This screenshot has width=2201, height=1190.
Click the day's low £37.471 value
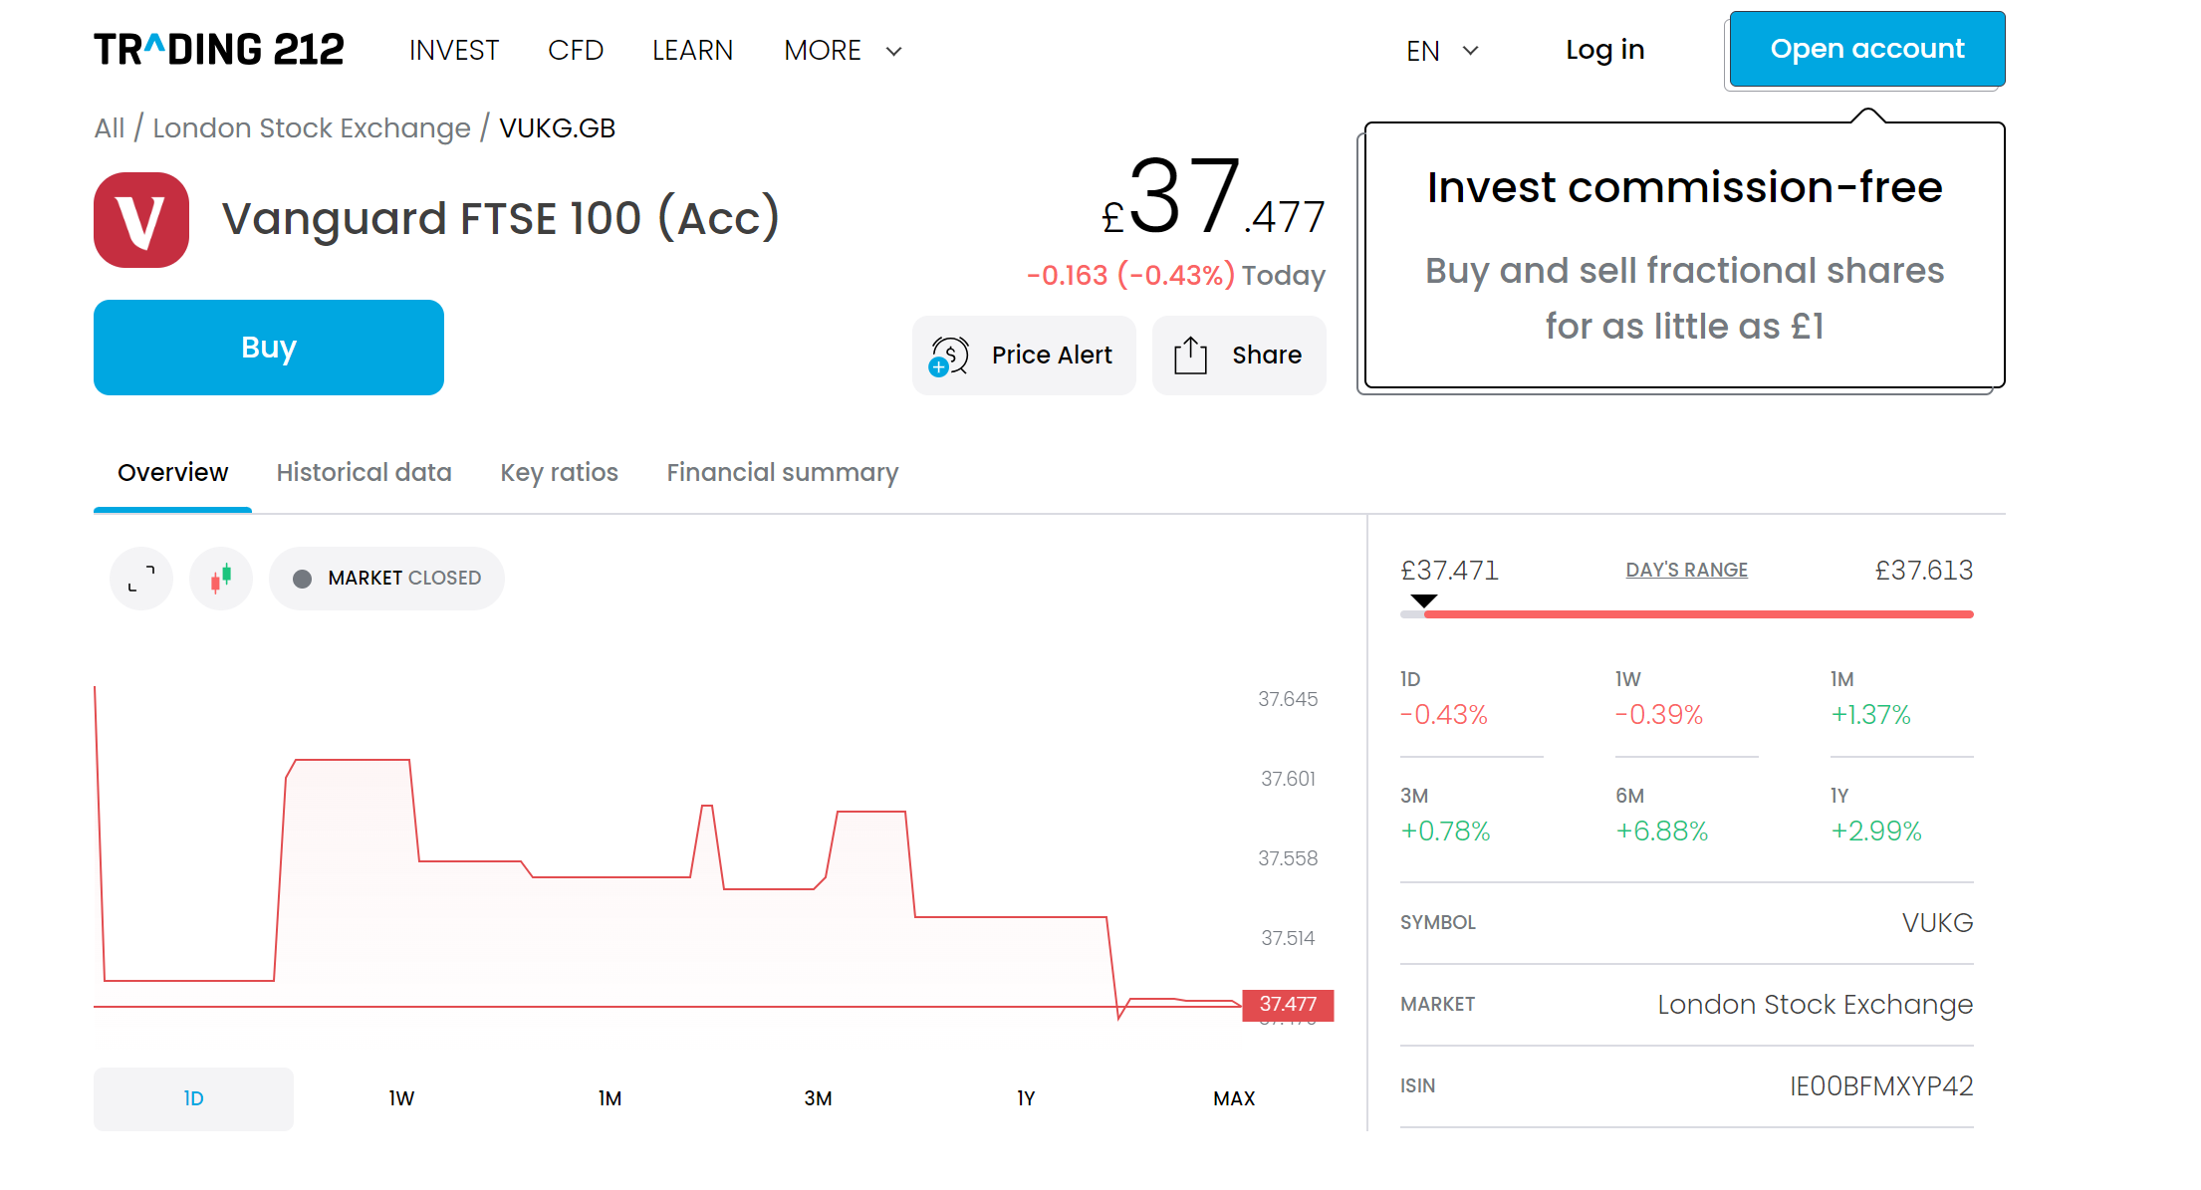pyautogui.click(x=1449, y=571)
